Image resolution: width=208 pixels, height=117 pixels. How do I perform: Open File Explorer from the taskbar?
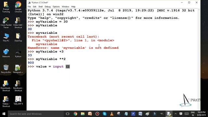tap(83, 114)
